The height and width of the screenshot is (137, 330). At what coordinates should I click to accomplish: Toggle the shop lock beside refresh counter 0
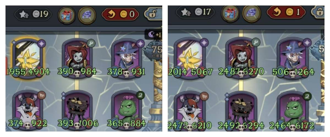153,14
